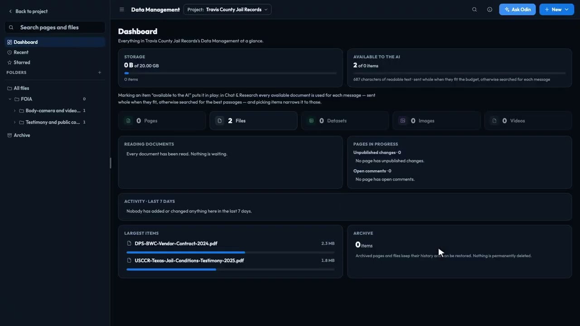Image resolution: width=580 pixels, height=326 pixels.
Task: Toggle the sidebar hamburger menu icon
Action: click(121, 10)
